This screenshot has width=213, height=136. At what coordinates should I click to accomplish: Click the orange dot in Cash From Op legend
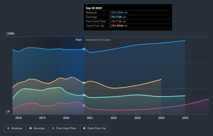[84, 128]
